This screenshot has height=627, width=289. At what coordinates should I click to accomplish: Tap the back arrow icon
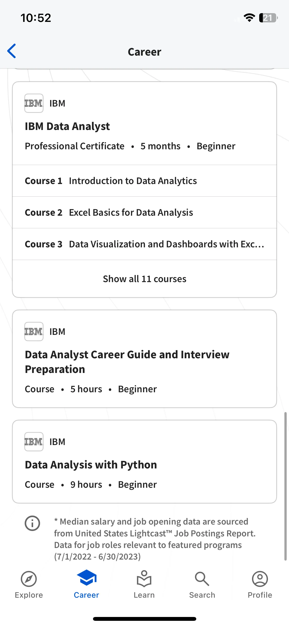click(x=12, y=51)
